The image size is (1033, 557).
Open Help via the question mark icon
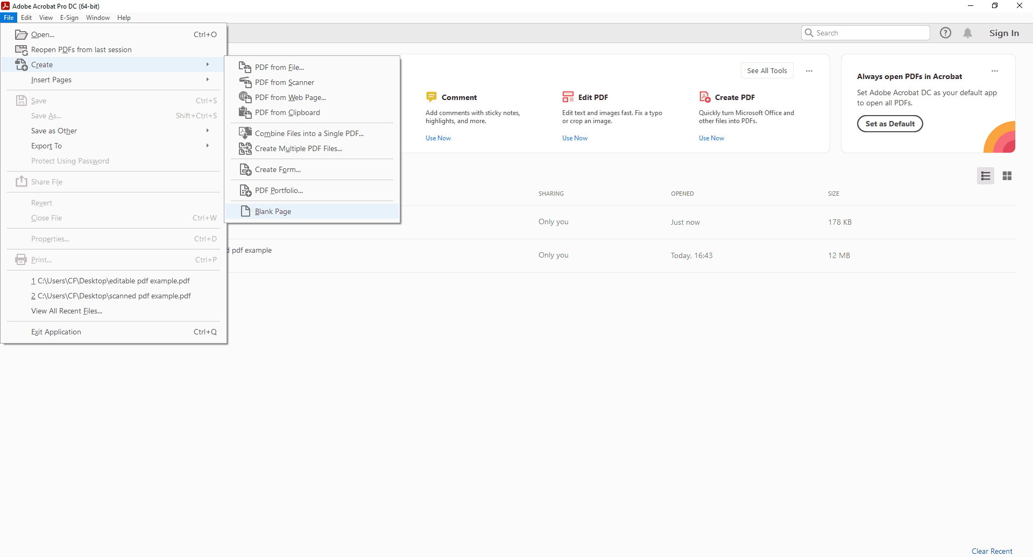pyautogui.click(x=945, y=33)
